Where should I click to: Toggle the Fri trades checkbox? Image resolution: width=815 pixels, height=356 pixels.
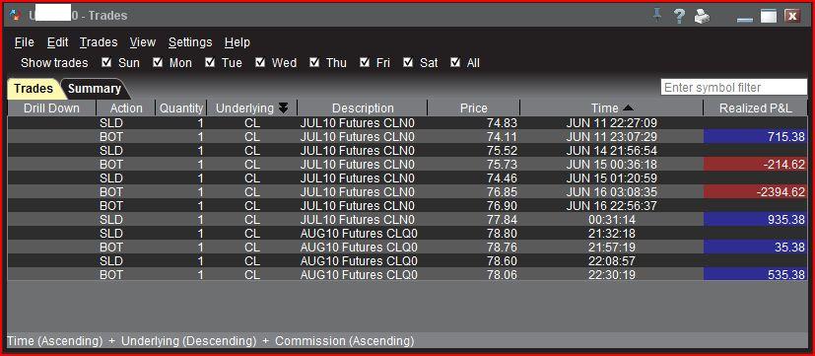click(365, 63)
